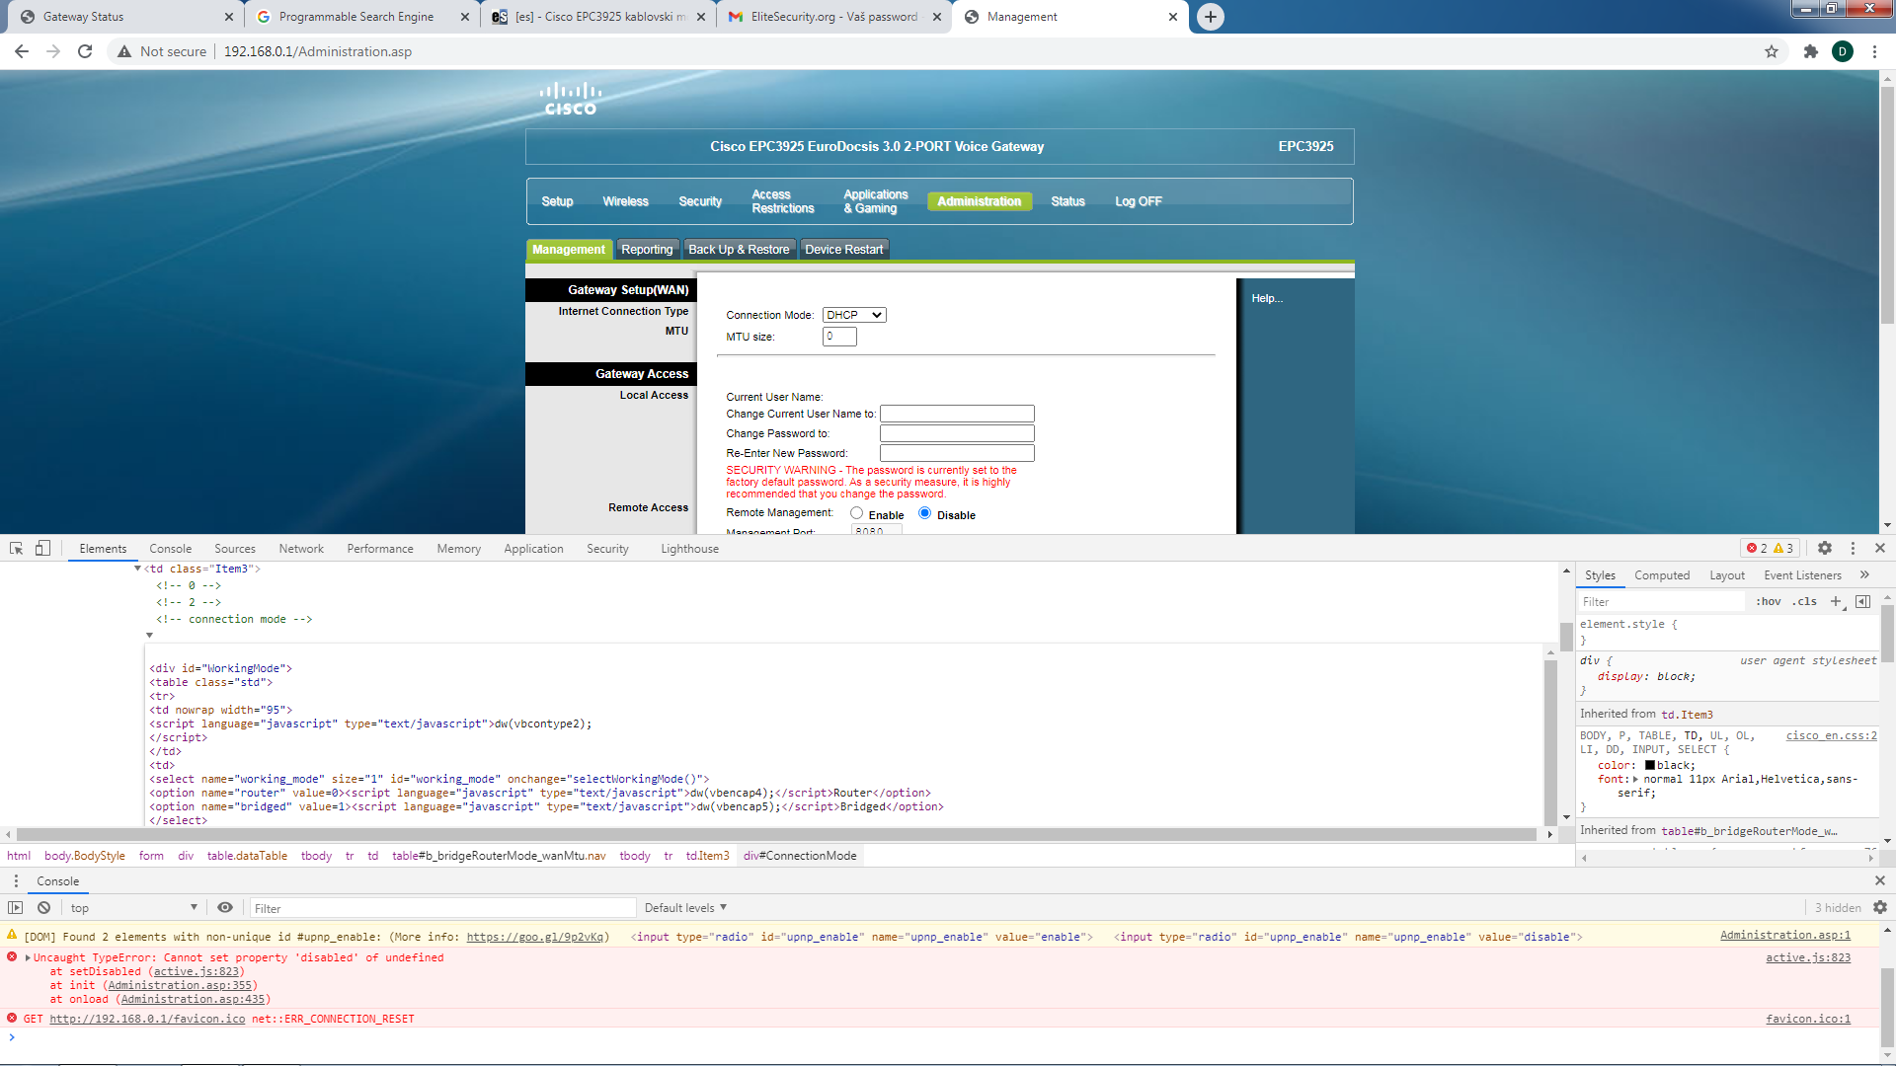Click the MTU size field
Screen dimensions: 1896x1066
point(839,337)
